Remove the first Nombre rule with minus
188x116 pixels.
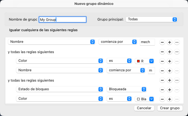162,42
